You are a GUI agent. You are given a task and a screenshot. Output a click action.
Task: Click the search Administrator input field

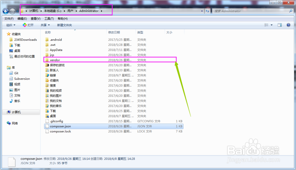point(251,11)
